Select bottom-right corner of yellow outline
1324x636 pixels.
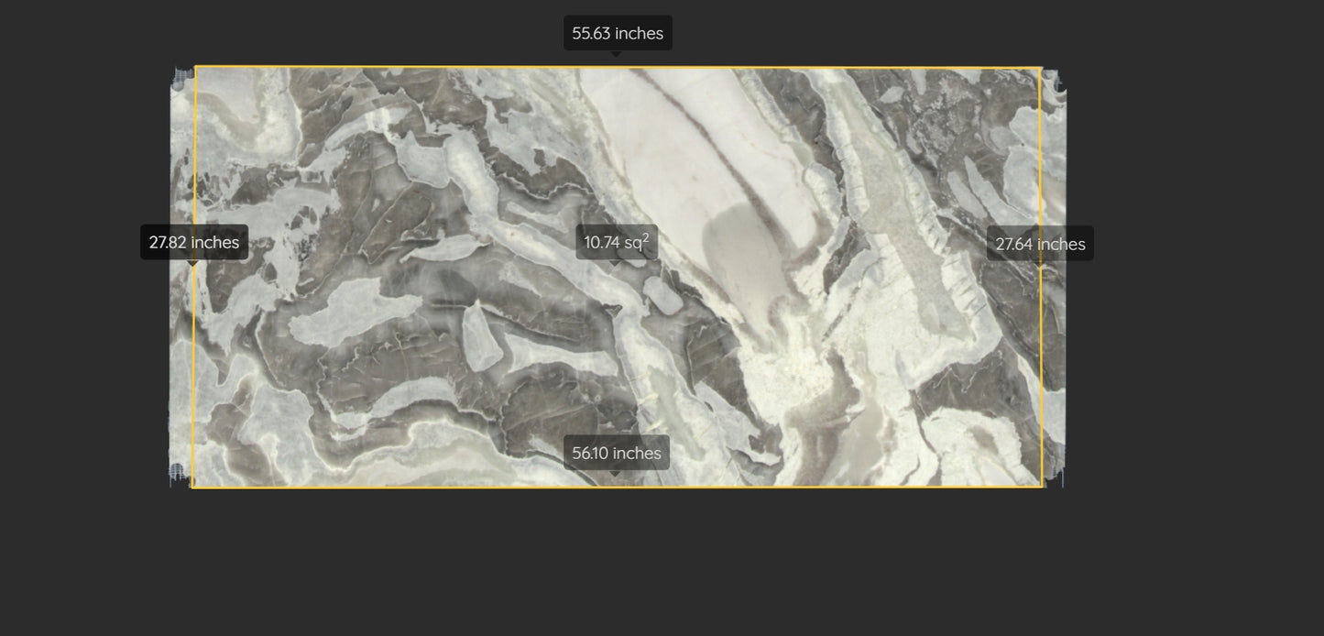pyautogui.click(x=1043, y=487)
